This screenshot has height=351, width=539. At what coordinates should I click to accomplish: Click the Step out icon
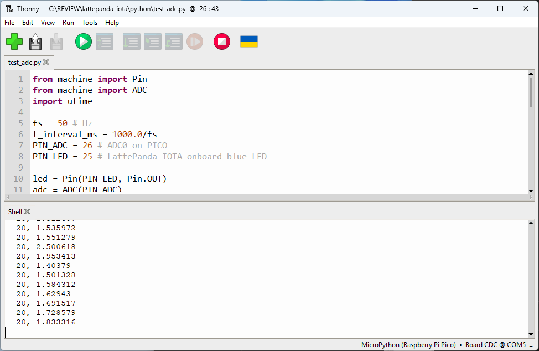[174, 42]
